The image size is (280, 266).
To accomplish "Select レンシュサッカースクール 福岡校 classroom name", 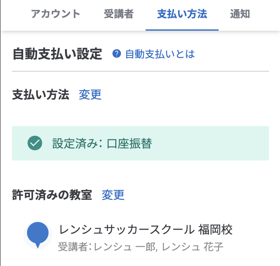I will pyautogui.click(x=146, y=229).
